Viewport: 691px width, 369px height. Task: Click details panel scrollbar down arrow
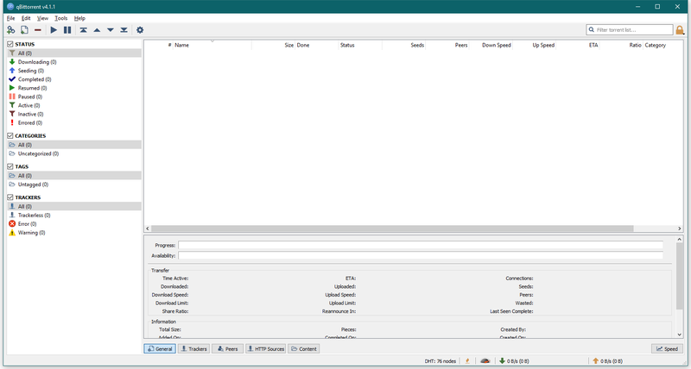click(680, 335)
